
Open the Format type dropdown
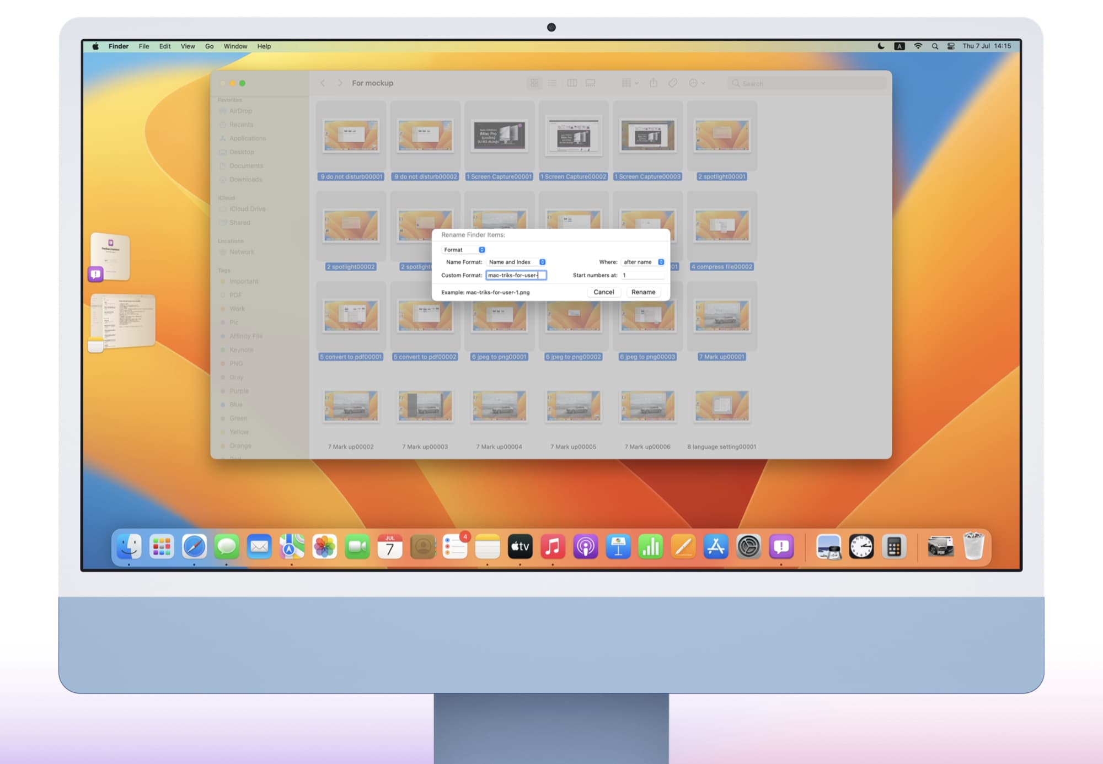point(464,250)
